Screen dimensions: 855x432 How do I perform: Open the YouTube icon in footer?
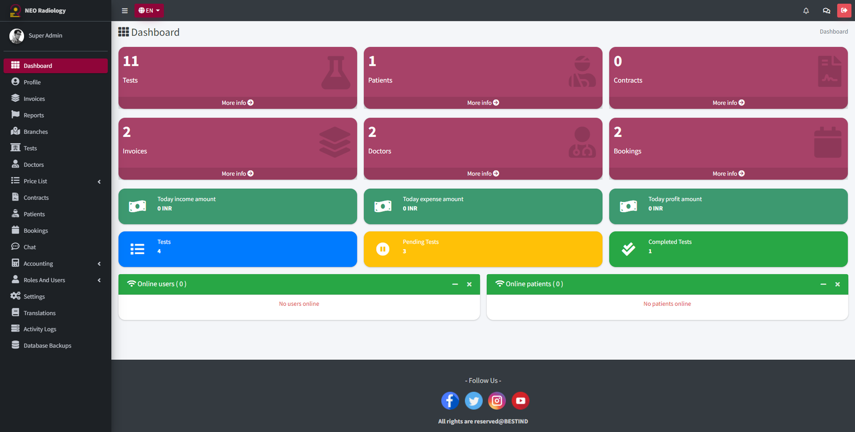(x=520, y=400)
